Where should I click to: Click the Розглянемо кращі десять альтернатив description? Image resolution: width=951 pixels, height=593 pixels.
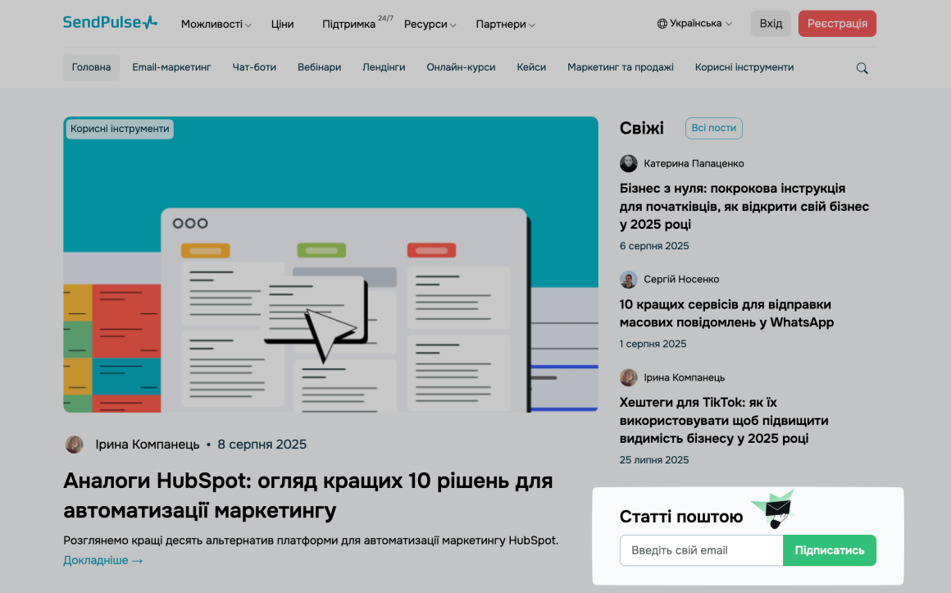click(311, 541)
